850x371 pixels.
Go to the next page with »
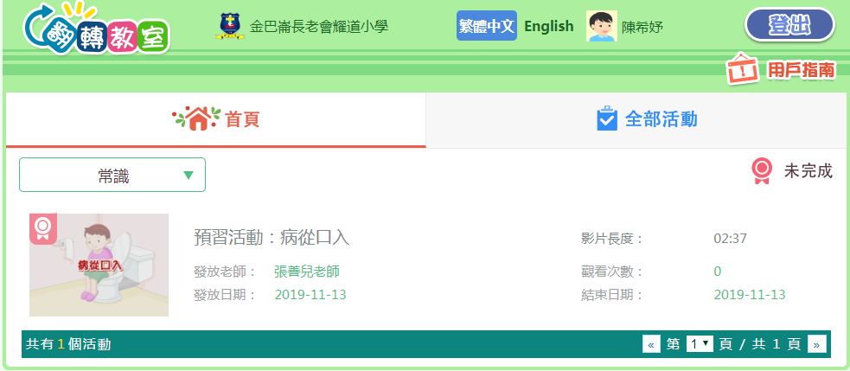pos(816,344)
